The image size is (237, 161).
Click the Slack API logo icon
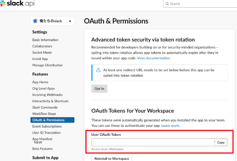point(2,3)
